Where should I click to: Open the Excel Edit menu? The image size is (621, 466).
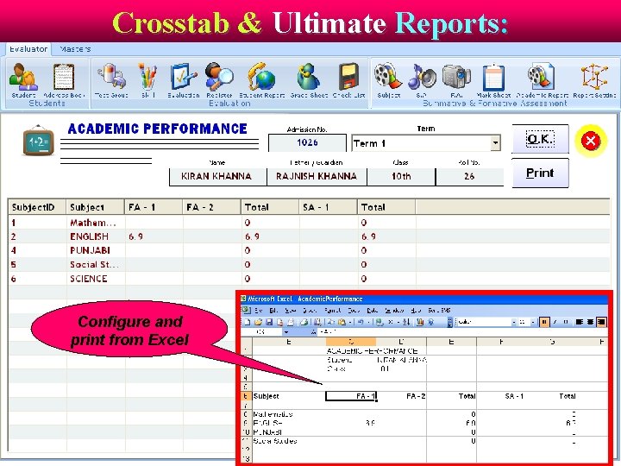click(273, 311)
